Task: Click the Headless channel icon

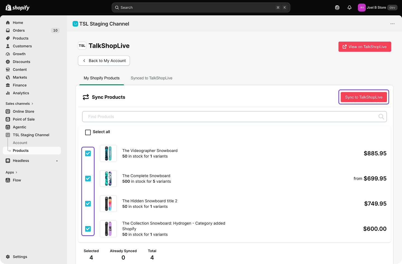Action: (8, 161)
